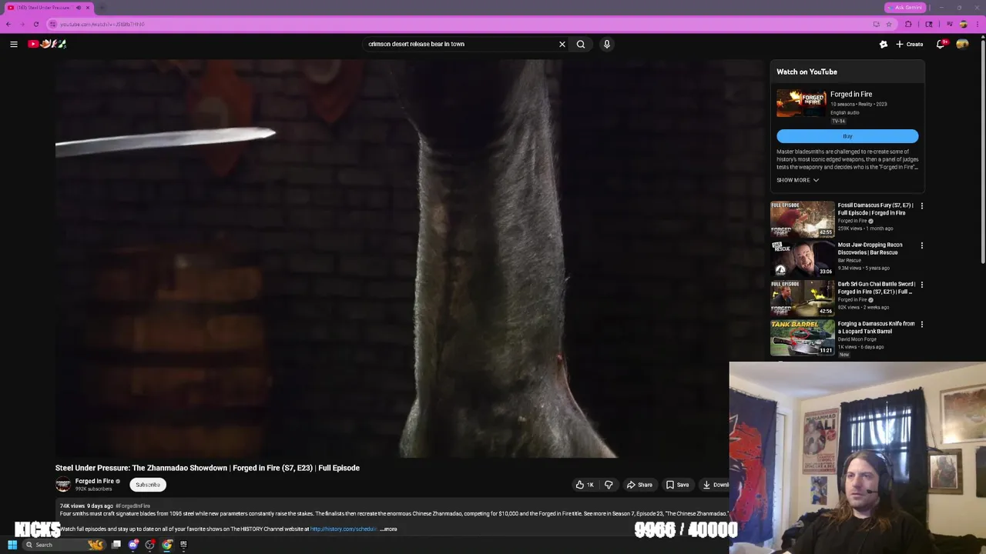Screen dimensions: 986x554
Task: Click Ask Gemini in browser
Action: pyautogui.click(x=904, y=8)
